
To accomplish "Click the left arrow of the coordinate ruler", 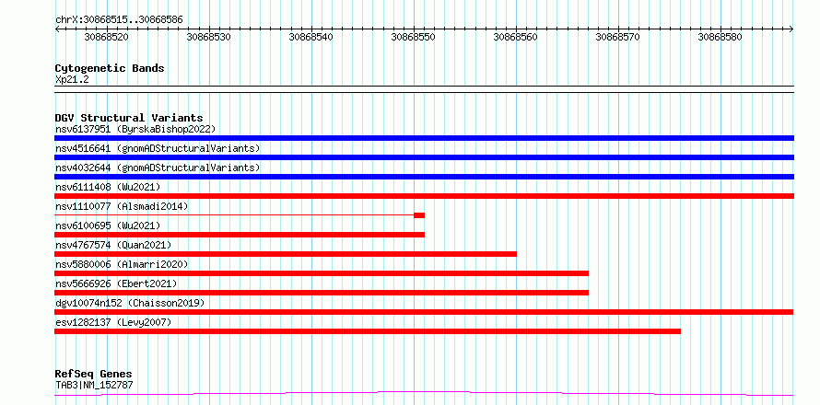I will coord(57,29).
